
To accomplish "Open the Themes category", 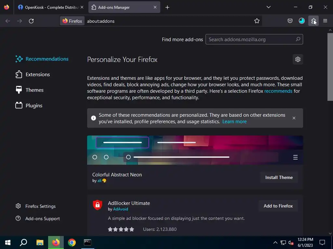I will pyautogui.click(x=30, y=90).
